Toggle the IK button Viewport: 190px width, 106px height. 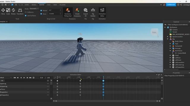pos(2,81)
